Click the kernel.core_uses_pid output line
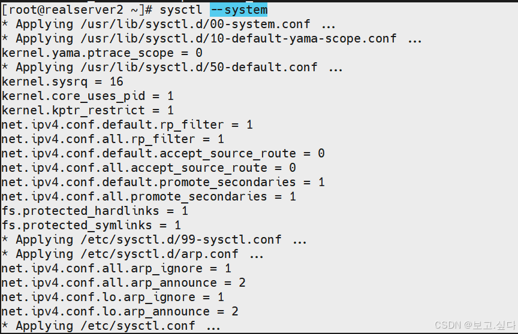 point(88,96)
